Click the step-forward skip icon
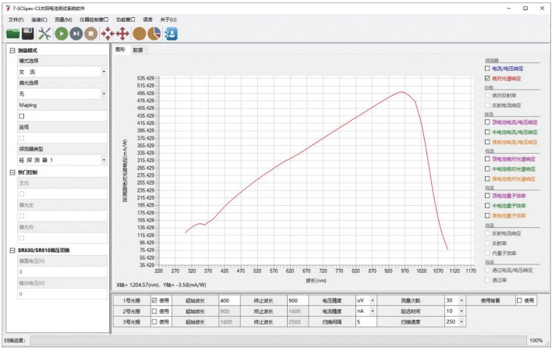 tap(76, 34)
